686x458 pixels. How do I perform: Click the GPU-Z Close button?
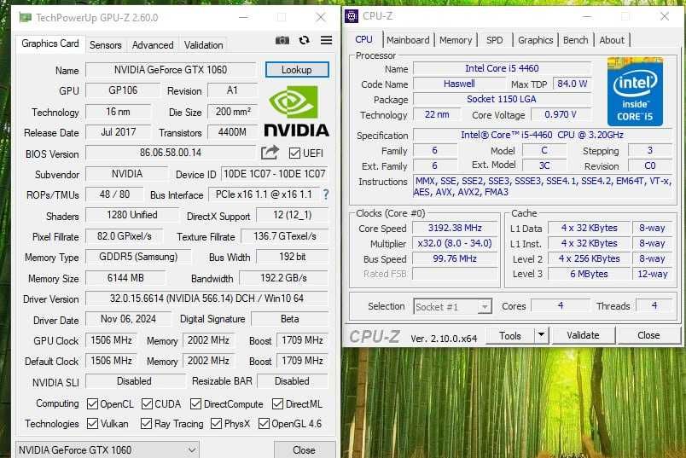[304, 449]
